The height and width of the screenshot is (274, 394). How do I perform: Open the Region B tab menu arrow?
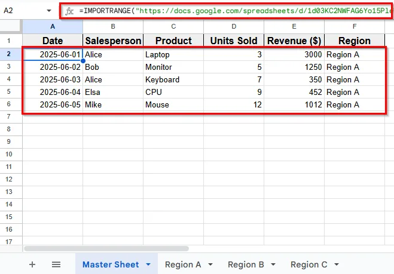tap(273, 264)
